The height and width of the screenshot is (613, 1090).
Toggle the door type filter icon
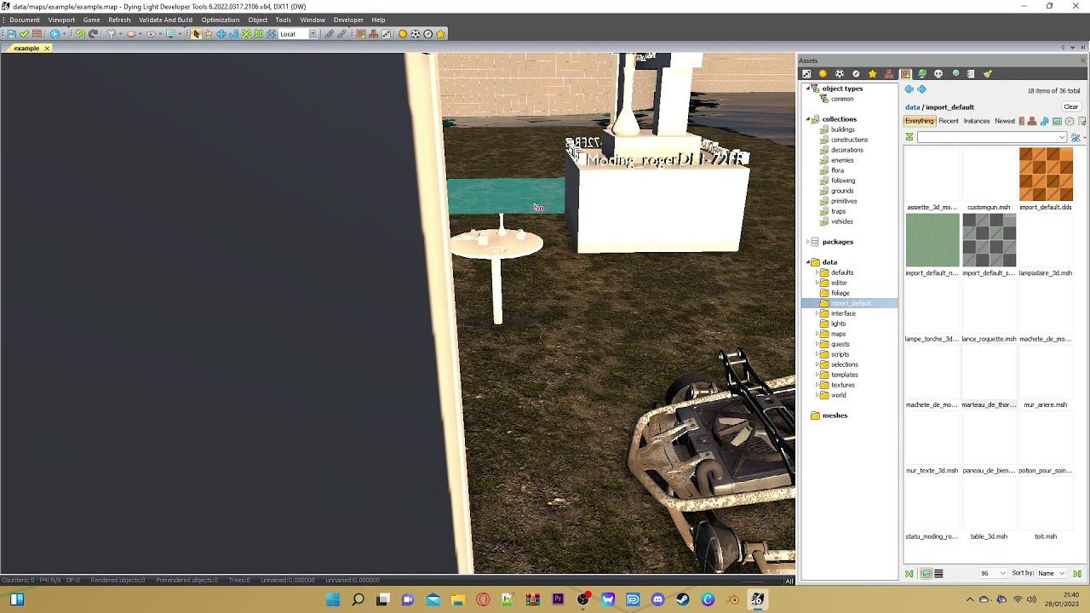point(1021,121)
